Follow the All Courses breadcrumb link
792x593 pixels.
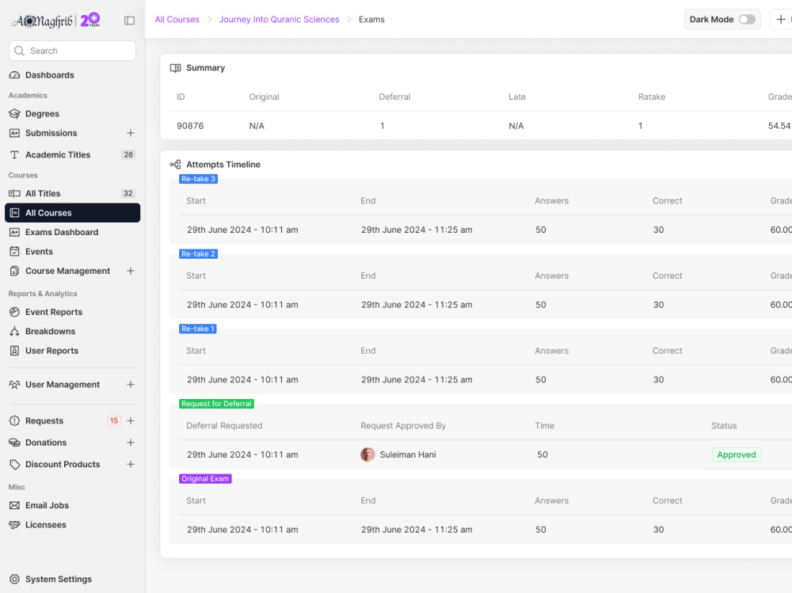click(177, 19)
